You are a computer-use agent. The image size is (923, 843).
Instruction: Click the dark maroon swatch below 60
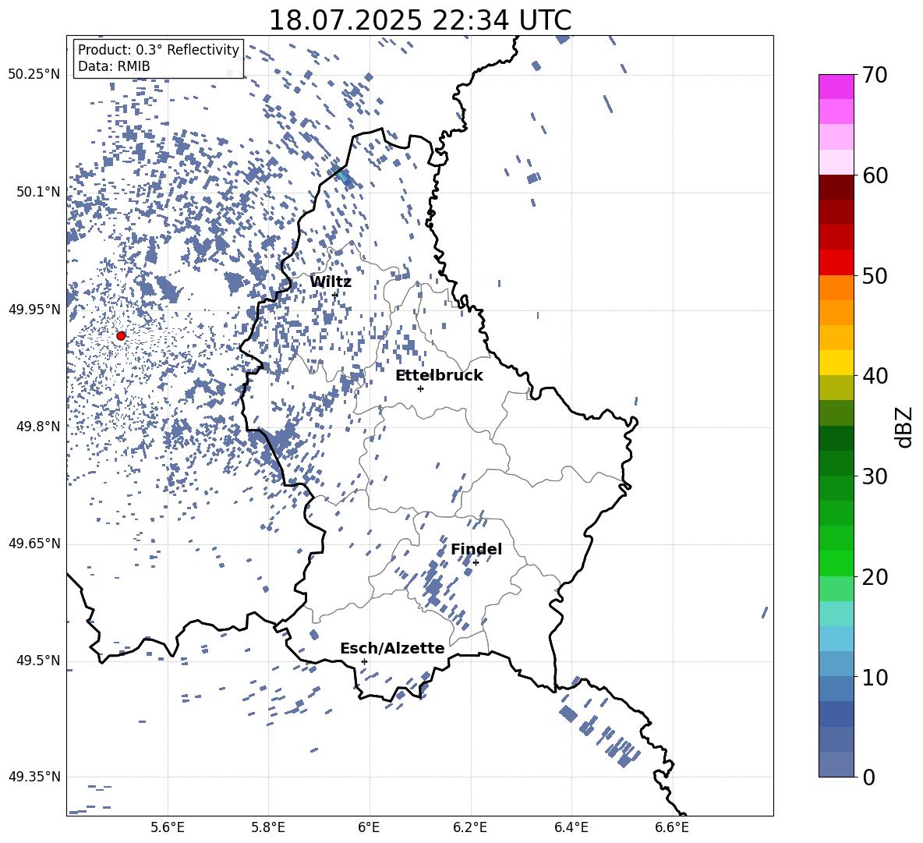[836, 187]
